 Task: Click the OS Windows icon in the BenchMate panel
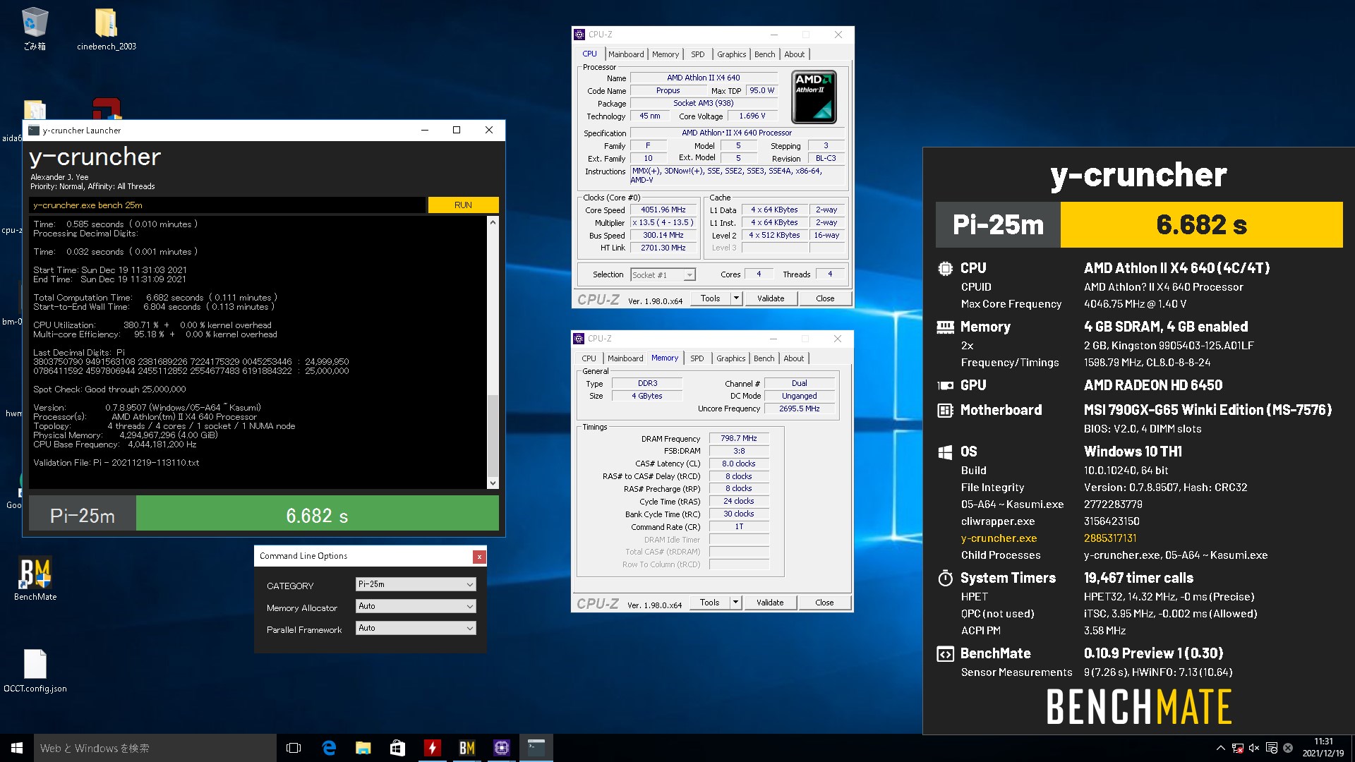coord(945,452)
